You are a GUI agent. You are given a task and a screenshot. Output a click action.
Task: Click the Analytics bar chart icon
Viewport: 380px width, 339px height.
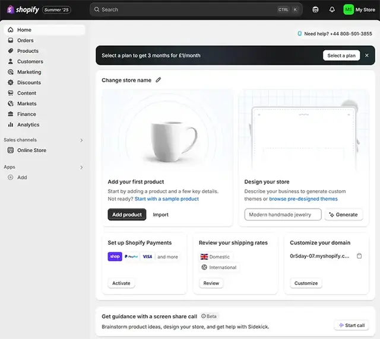(11, 124)
